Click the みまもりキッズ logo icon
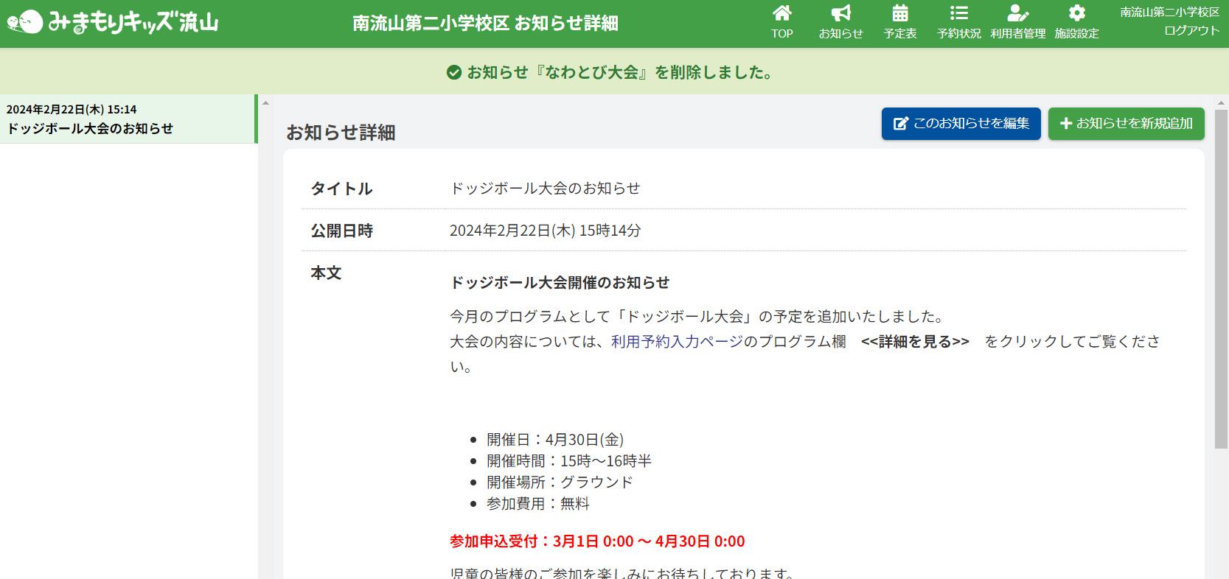This screenshot has width=1229, height=579. pos(24,22)
